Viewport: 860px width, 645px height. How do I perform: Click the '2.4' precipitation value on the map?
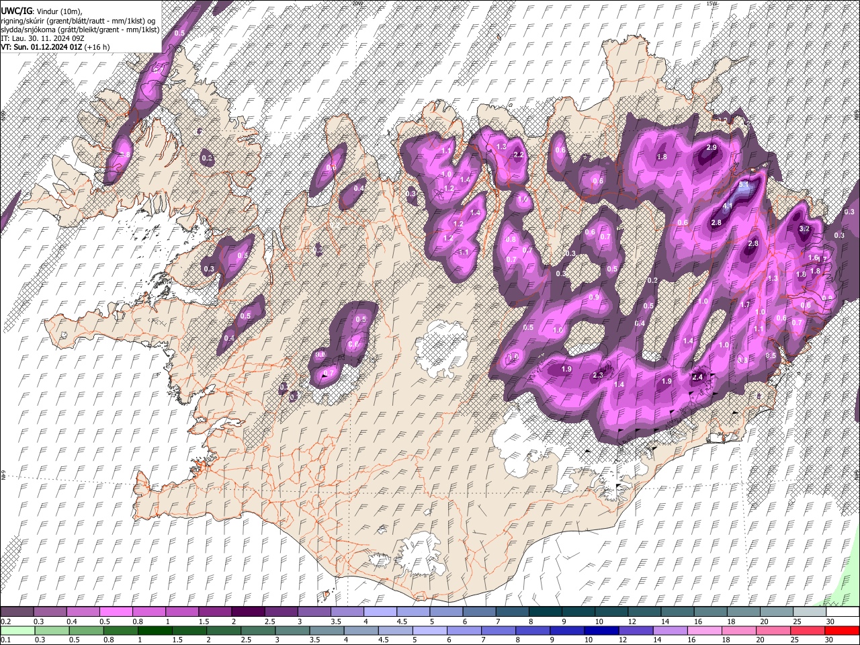click(x=697, y=377)
